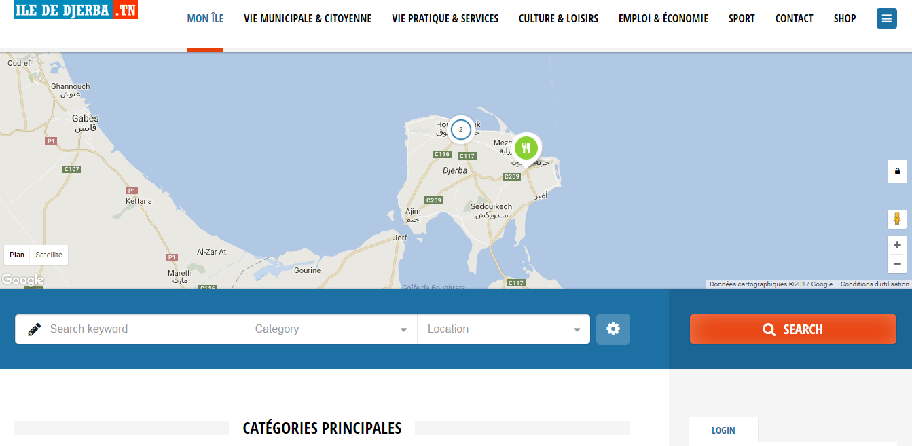
Task: Switch map to Plan view
Action: pyautogui.click(x=17, y=255)
